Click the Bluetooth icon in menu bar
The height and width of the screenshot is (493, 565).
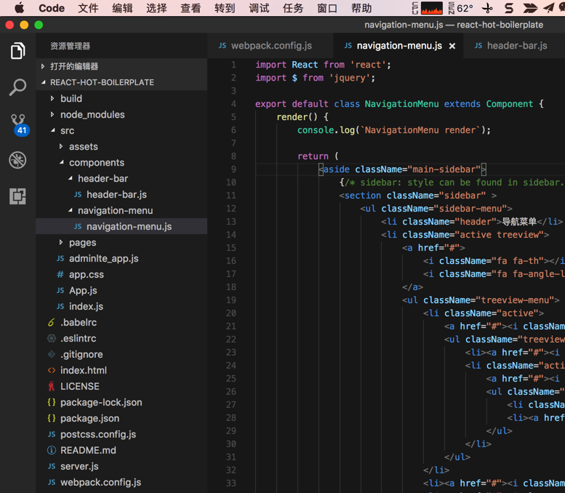487,9
